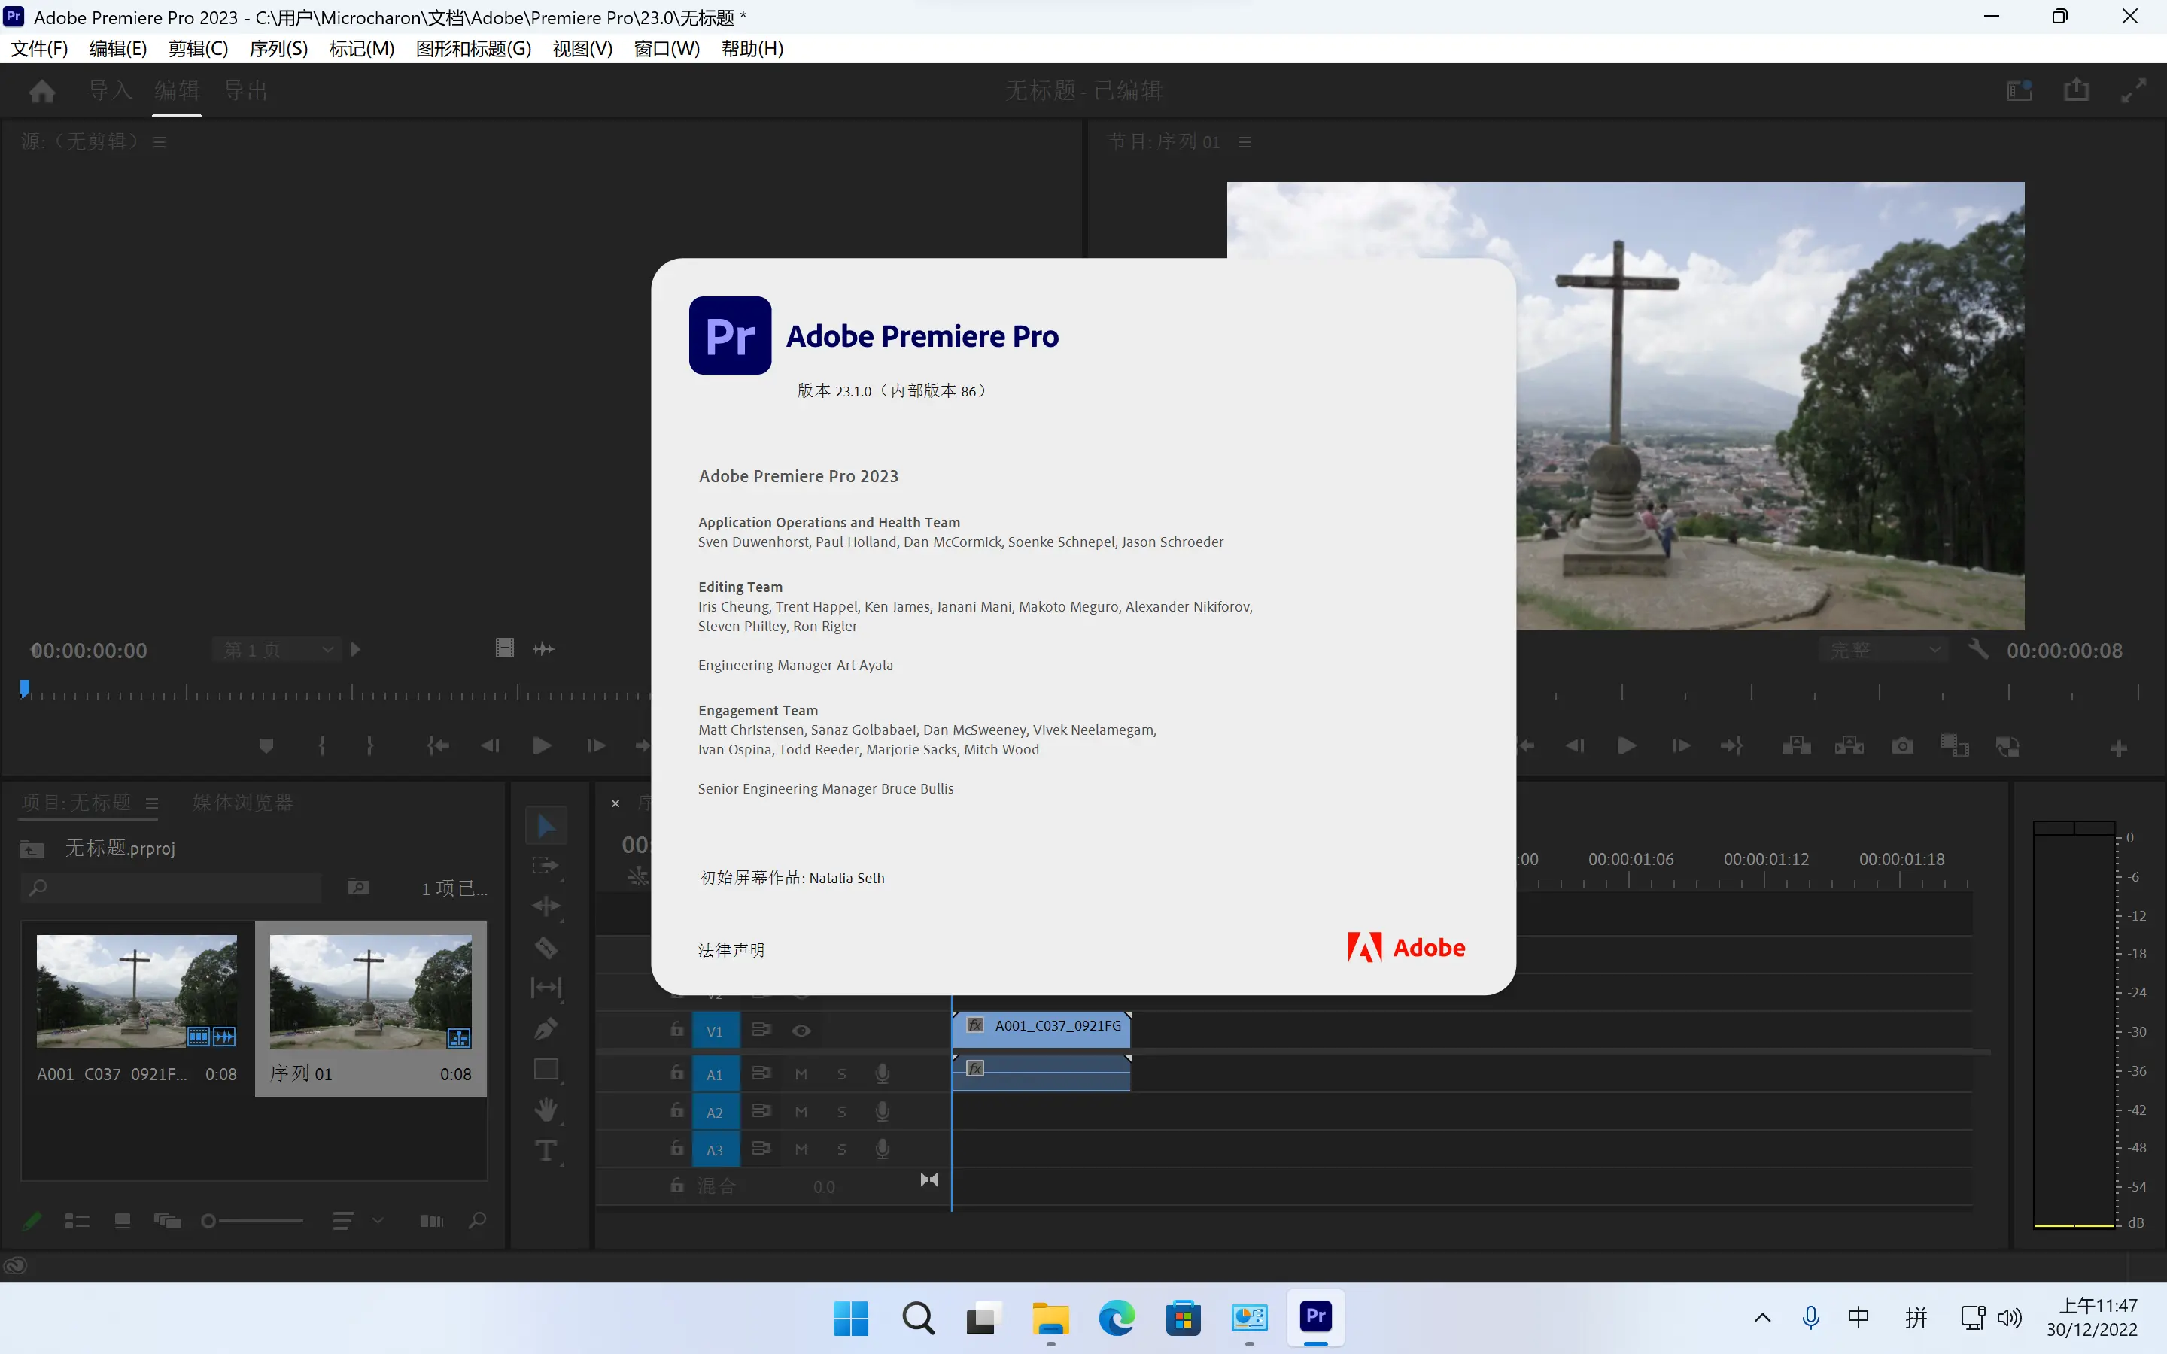Solo track A1
This screenshot has height=1354, width=2167.
[842, 1073]
